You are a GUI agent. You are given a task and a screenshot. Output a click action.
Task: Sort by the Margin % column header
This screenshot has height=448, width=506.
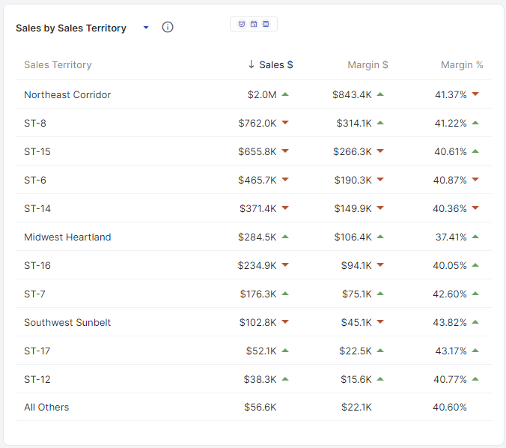point(462,65)
